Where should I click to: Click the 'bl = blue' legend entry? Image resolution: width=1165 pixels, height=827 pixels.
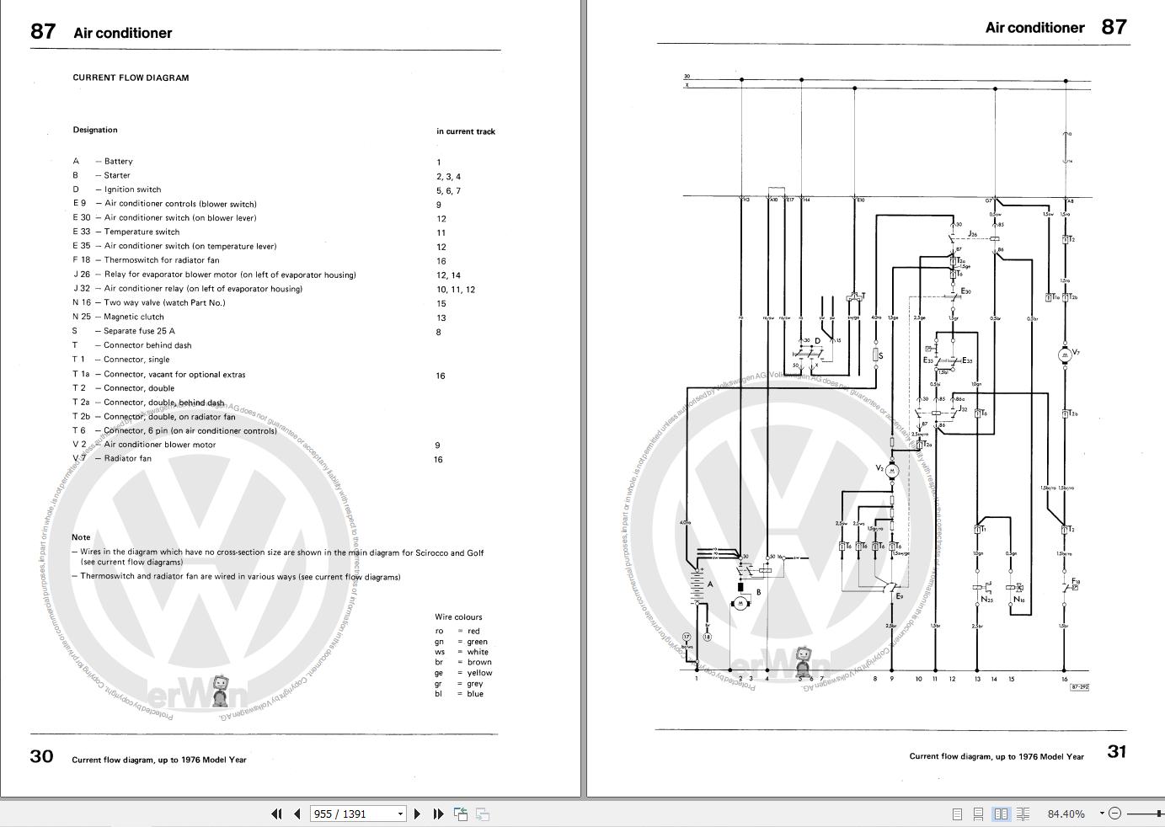pyautogui.click(x=459, y=694)
